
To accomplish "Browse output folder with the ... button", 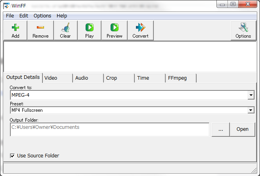I will coord(221,129).
